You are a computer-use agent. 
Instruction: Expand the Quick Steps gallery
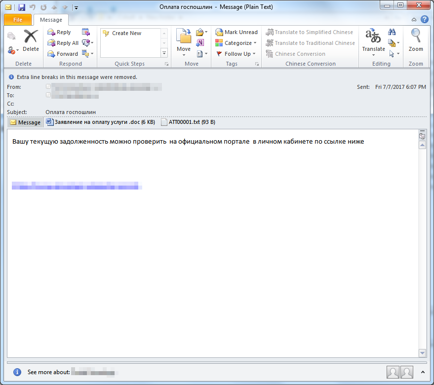(x=164, y=53)
